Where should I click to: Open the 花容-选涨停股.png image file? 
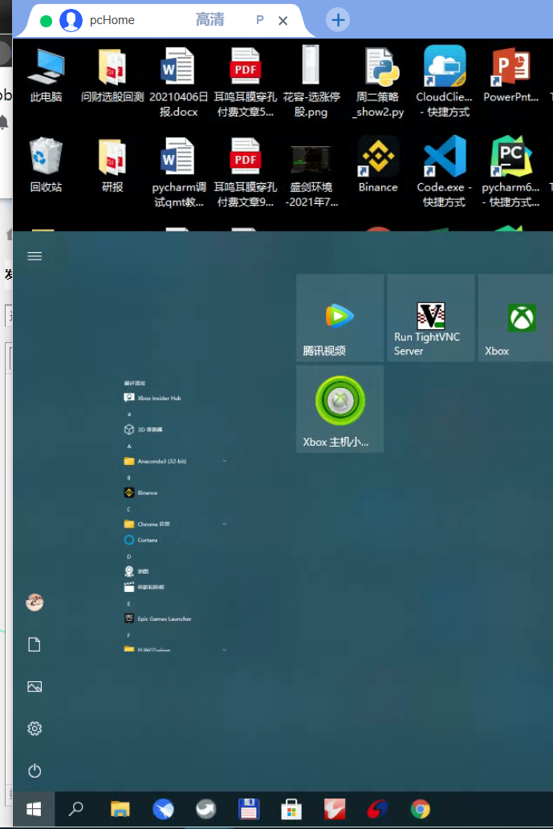[x=311, y=81]
